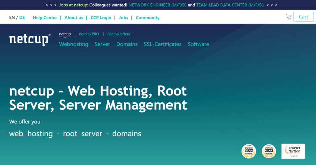Open Network Engineer job posting link
Viewport: 316px width, 165px height.
point(157,5)
